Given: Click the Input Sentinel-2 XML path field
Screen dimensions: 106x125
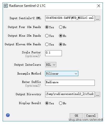Looking at the screenshot, I should pyautogui.click(x=70, y=18).
